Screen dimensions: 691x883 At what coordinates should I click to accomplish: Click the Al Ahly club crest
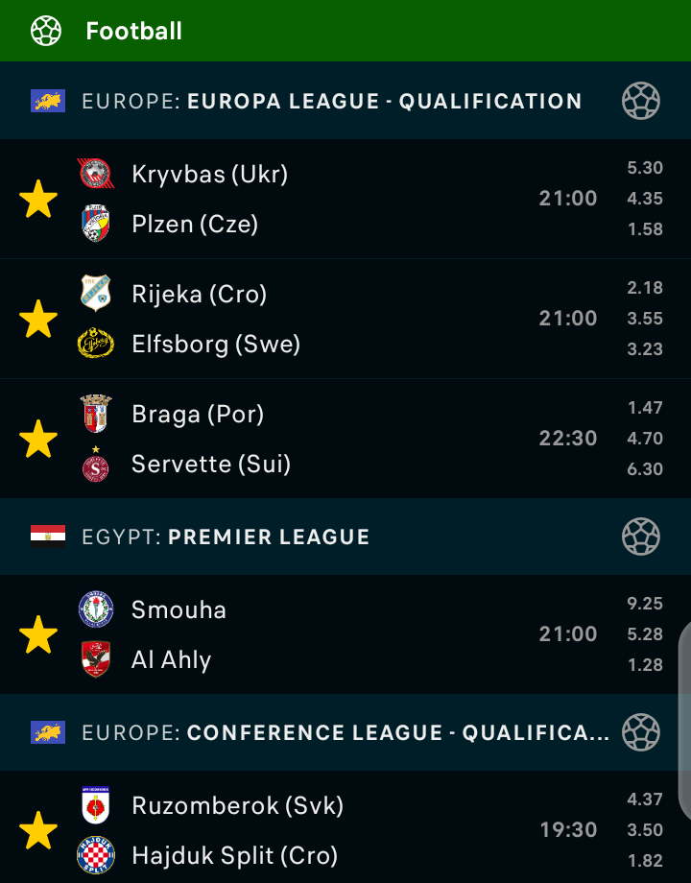coord(95,659)
